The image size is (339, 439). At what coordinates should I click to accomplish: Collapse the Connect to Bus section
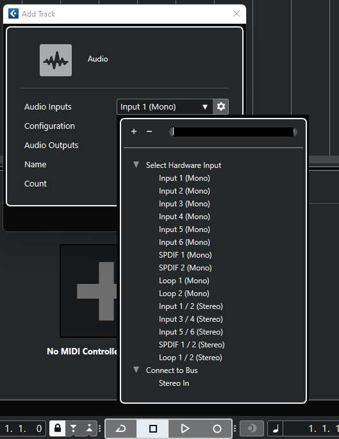pyautogui.click(x=136, y=370)
